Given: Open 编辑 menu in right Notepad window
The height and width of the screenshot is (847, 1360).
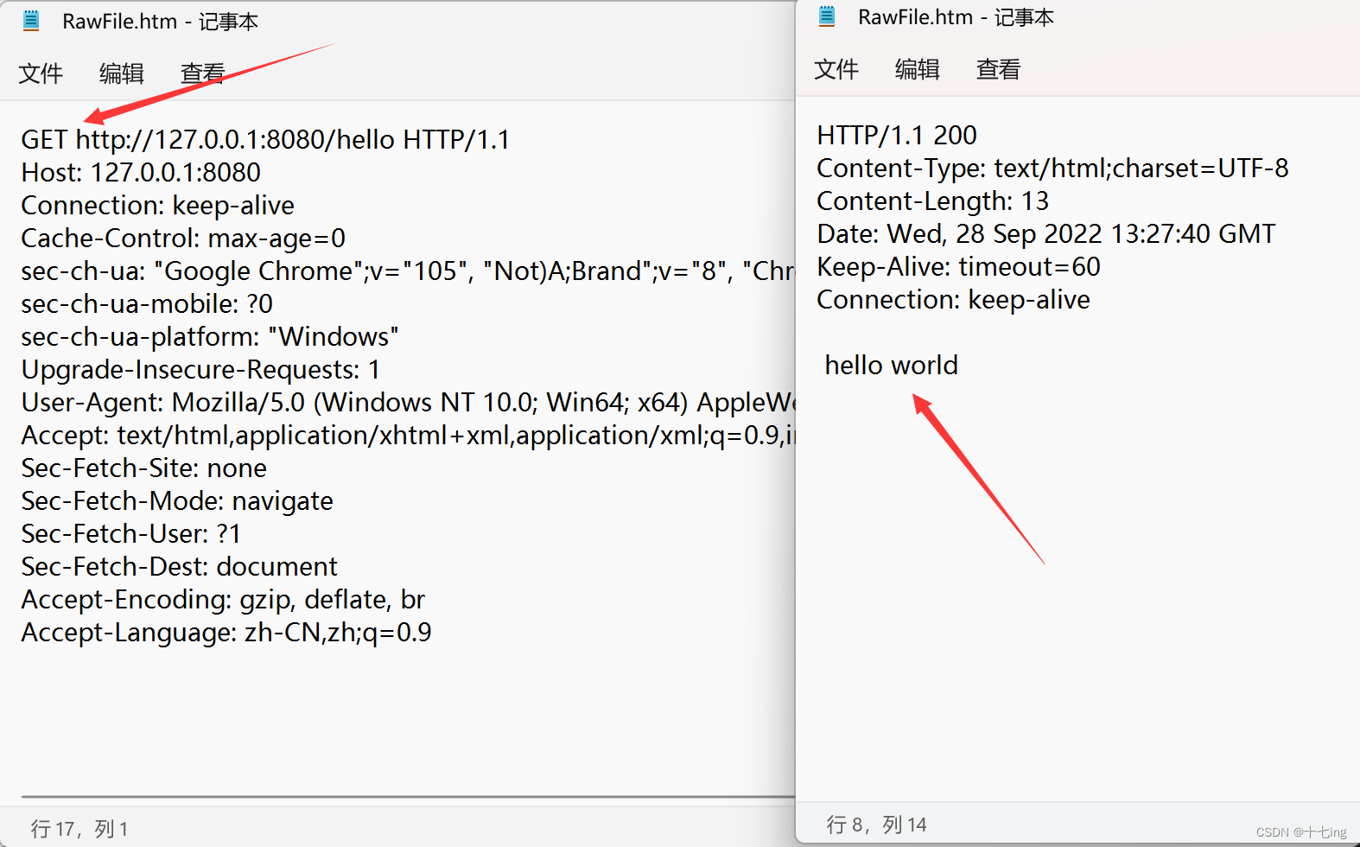Looking at the screenshot, I should click(x=917, y=69).
